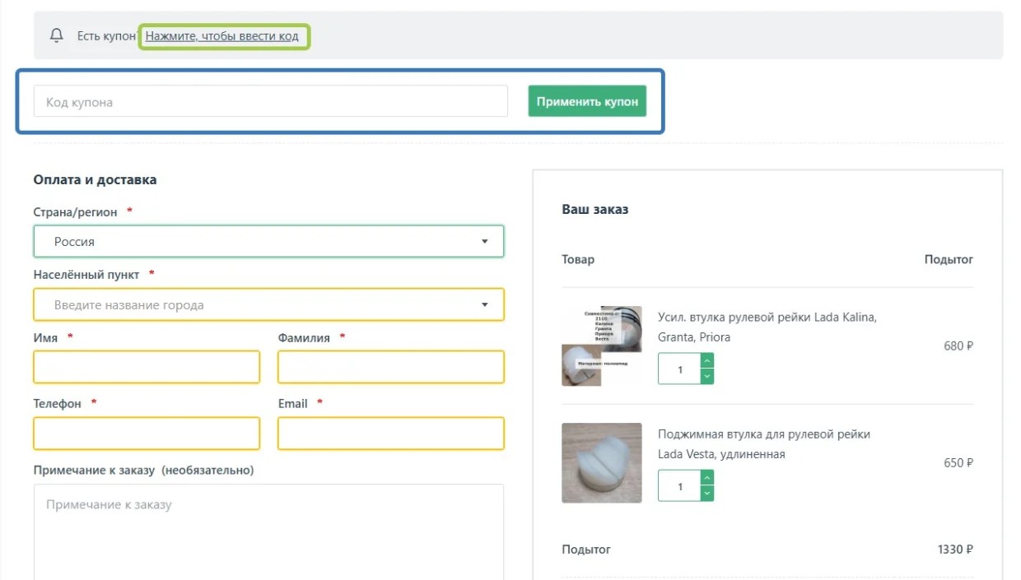The height and width of the screenshot is (580, 1021).
Task: Open product title Поджимная втулка для рулевой рейки
Action: tap(763, 443)
